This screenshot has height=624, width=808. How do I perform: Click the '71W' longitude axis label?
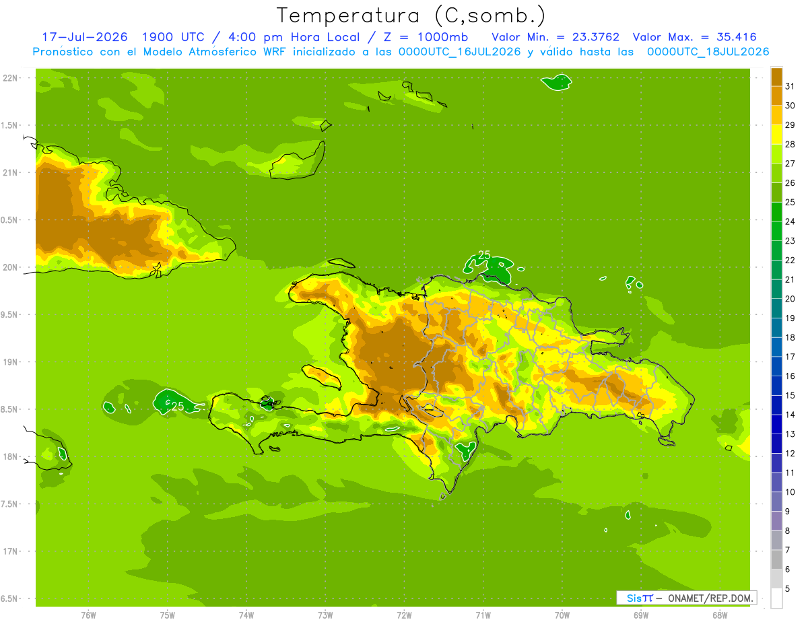[483, 615]
